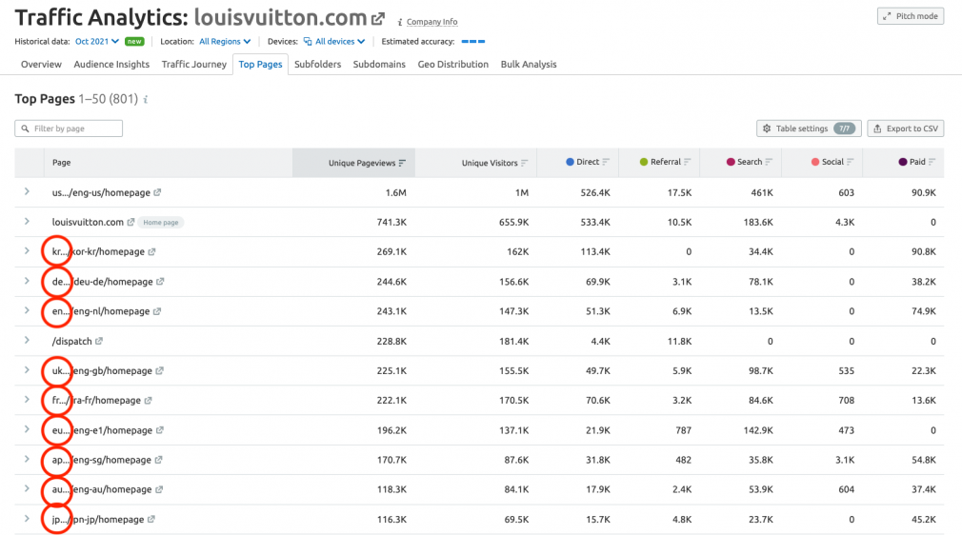
Task: Open the Geo Distribution tab
Action: click(452, 64)
